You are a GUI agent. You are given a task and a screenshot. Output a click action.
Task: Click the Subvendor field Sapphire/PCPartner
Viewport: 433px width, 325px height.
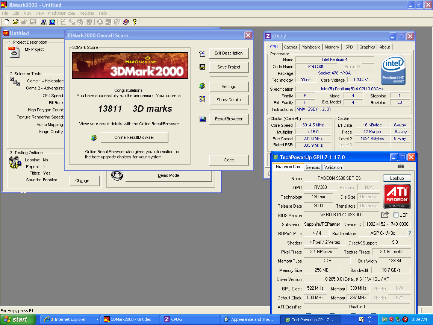(322, 224)
